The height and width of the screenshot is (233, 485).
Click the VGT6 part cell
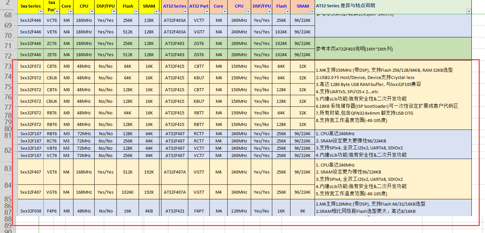click(x=52, y=192)
